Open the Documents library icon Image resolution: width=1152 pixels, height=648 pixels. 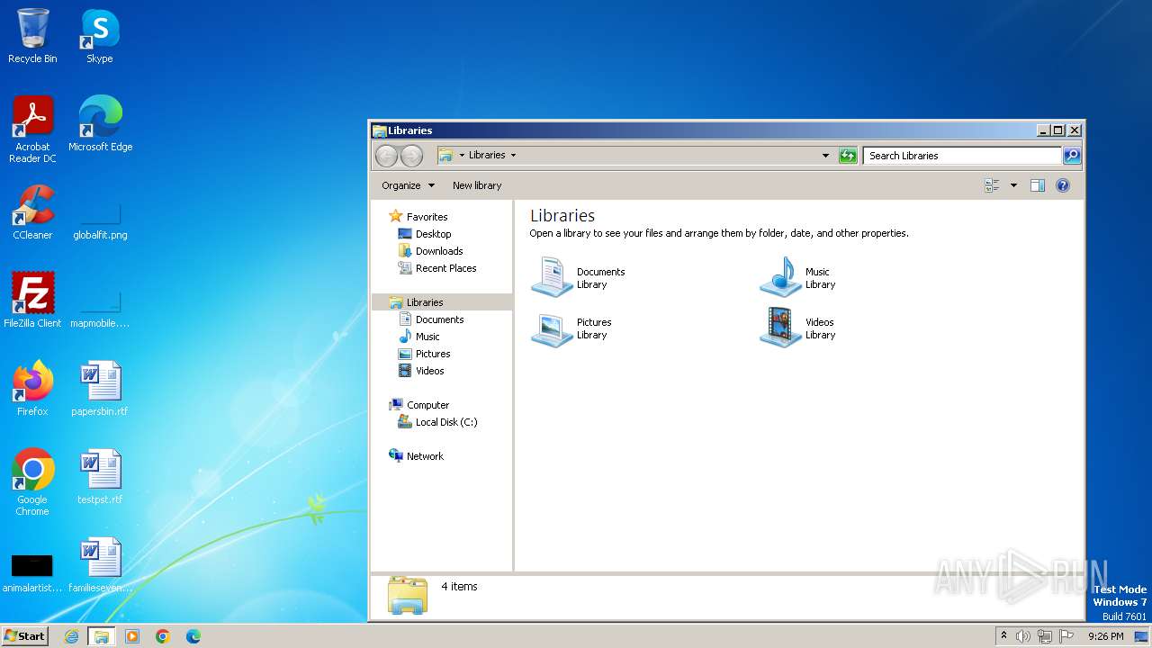pos(552,277)
